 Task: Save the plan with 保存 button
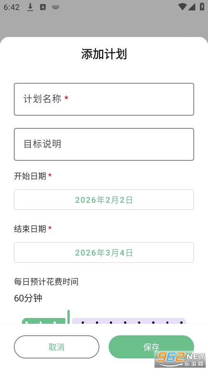(151, 347)
